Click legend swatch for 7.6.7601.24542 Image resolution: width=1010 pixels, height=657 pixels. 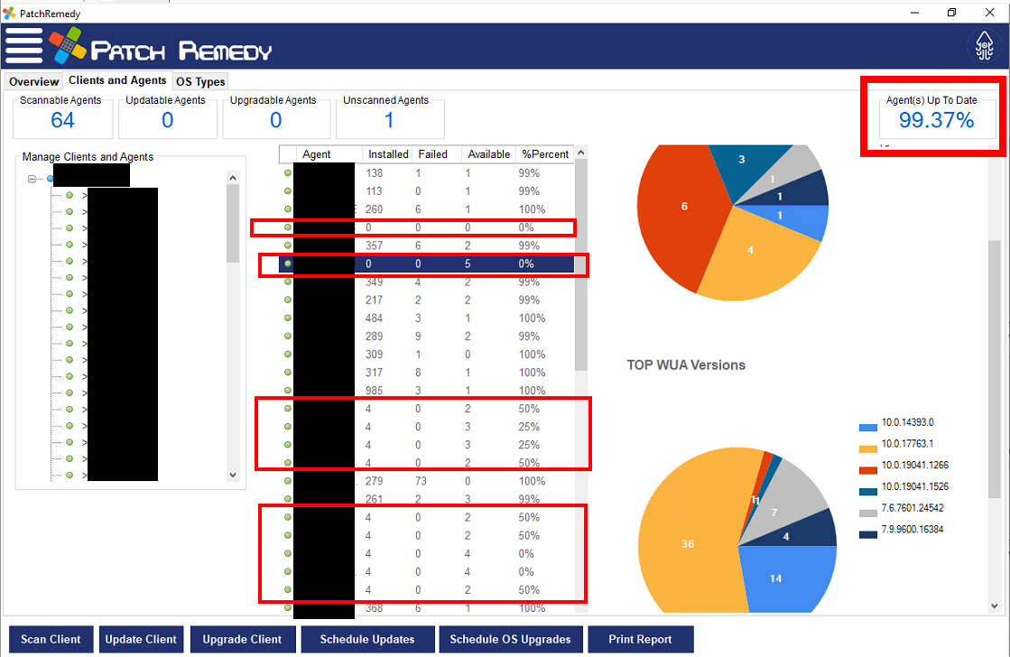coord(868,514)
